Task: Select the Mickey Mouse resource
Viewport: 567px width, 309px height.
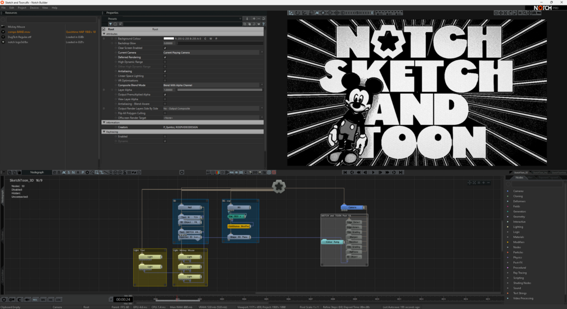Action: (16, 27)
